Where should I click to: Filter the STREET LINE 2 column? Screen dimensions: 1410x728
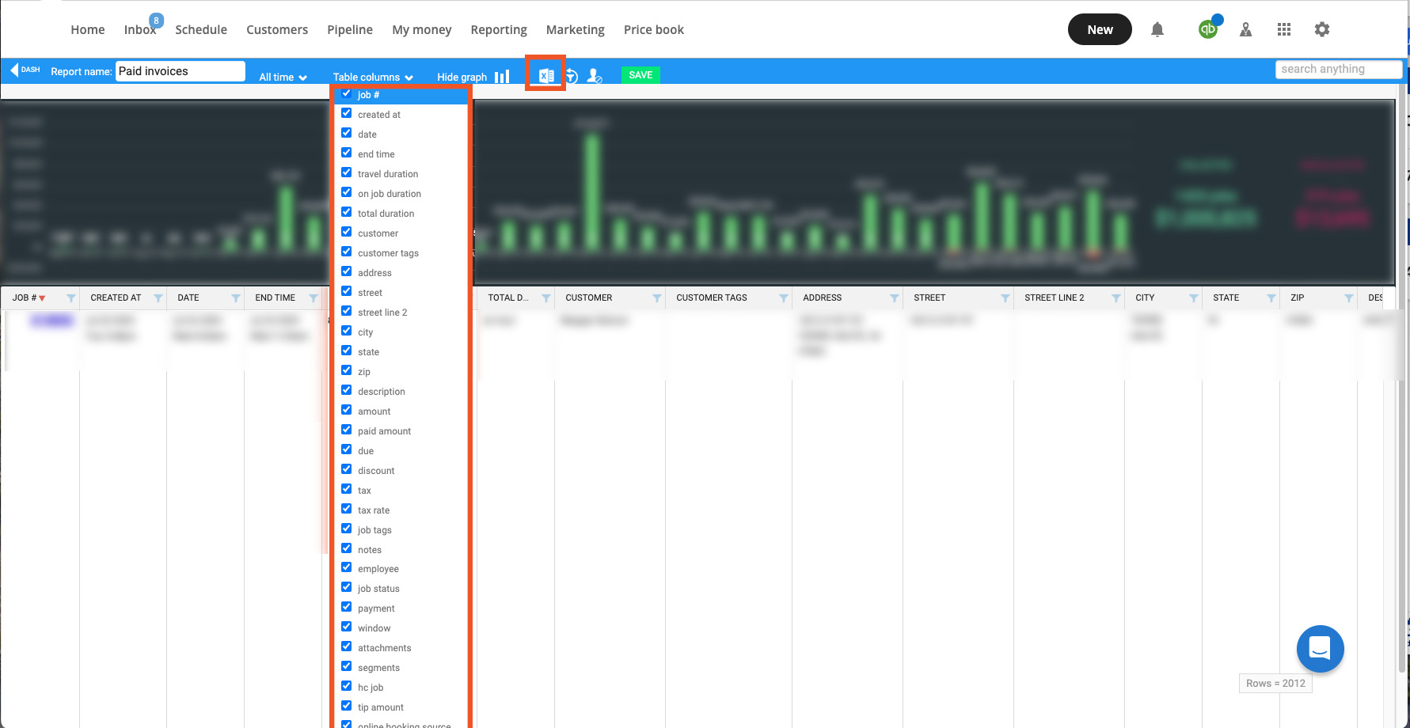(1116, 298)
